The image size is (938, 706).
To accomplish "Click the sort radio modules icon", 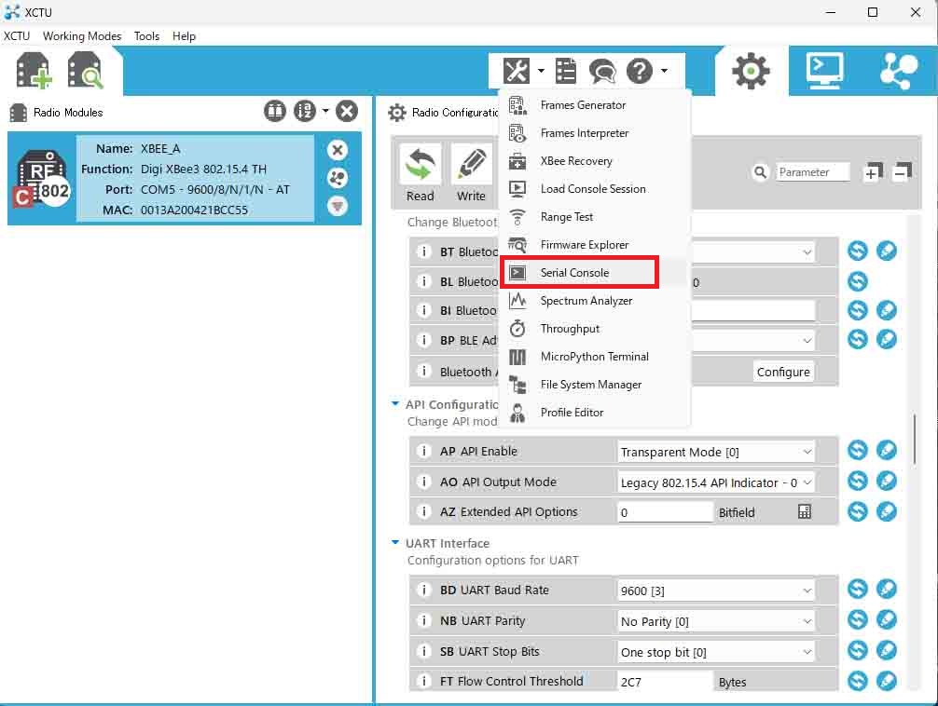I will (x=305, y=111).
